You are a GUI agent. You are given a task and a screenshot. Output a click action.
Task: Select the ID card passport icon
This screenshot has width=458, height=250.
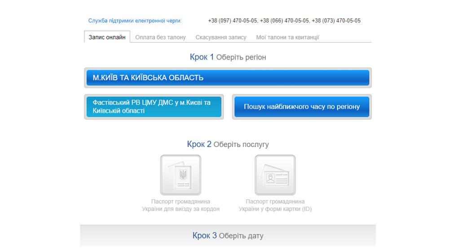[x=275, y=175]
